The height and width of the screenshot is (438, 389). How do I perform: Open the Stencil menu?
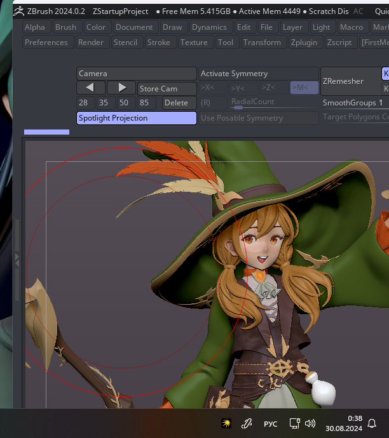click(x=126, y=42)
